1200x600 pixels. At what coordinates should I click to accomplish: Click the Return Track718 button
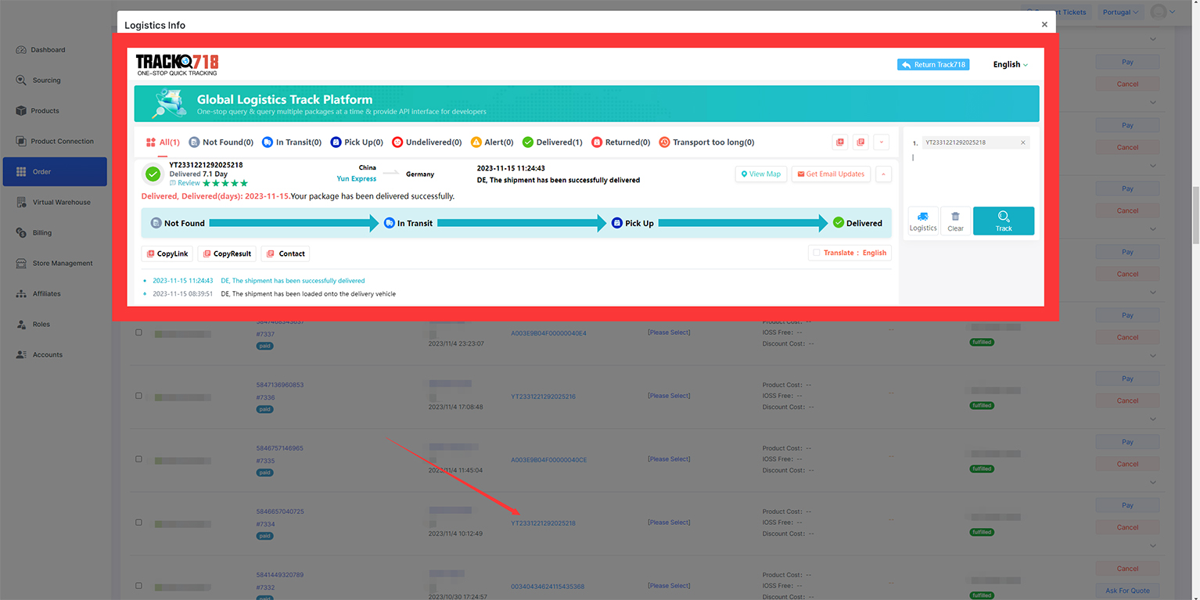(x=932, y=65)
